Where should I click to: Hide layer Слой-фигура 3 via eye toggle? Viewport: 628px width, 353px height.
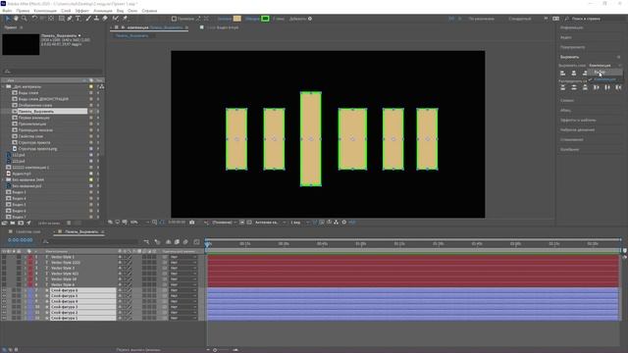click(x=4, y=307)
